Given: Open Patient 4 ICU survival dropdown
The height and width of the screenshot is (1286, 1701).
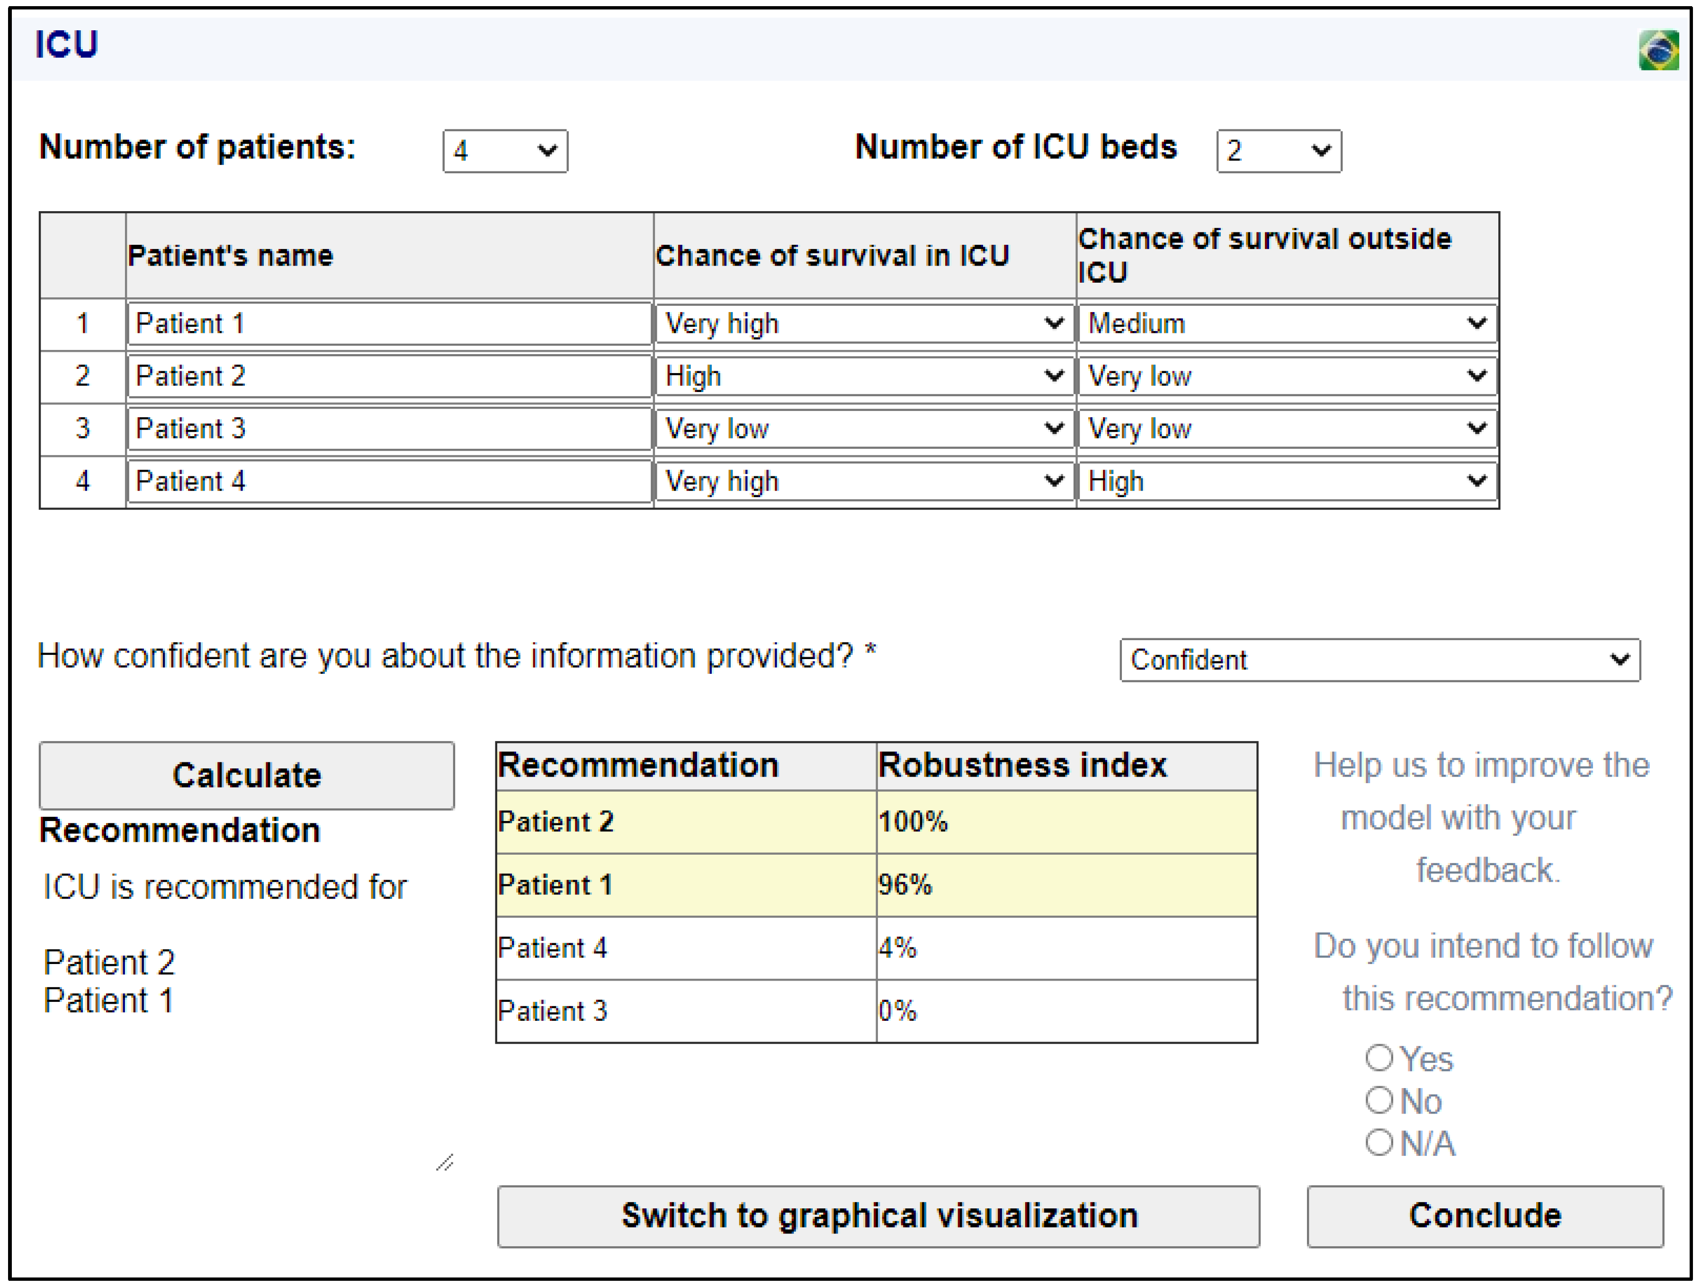Looking at the screenshot, I should [864, 481].
